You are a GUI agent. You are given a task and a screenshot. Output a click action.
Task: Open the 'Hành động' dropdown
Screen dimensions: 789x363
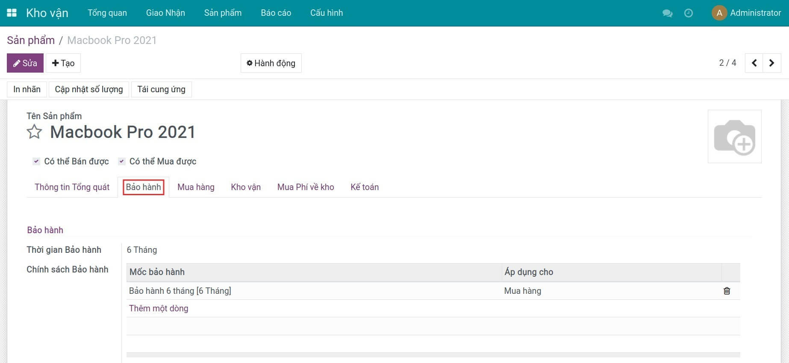click(271, 63)
